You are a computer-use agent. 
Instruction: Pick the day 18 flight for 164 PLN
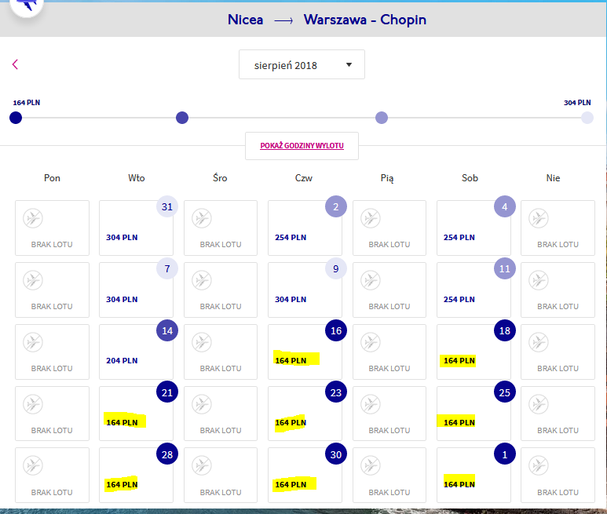point(474,352)
